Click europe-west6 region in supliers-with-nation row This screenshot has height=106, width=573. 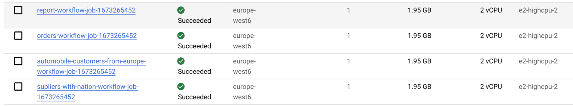coord(244,92)
